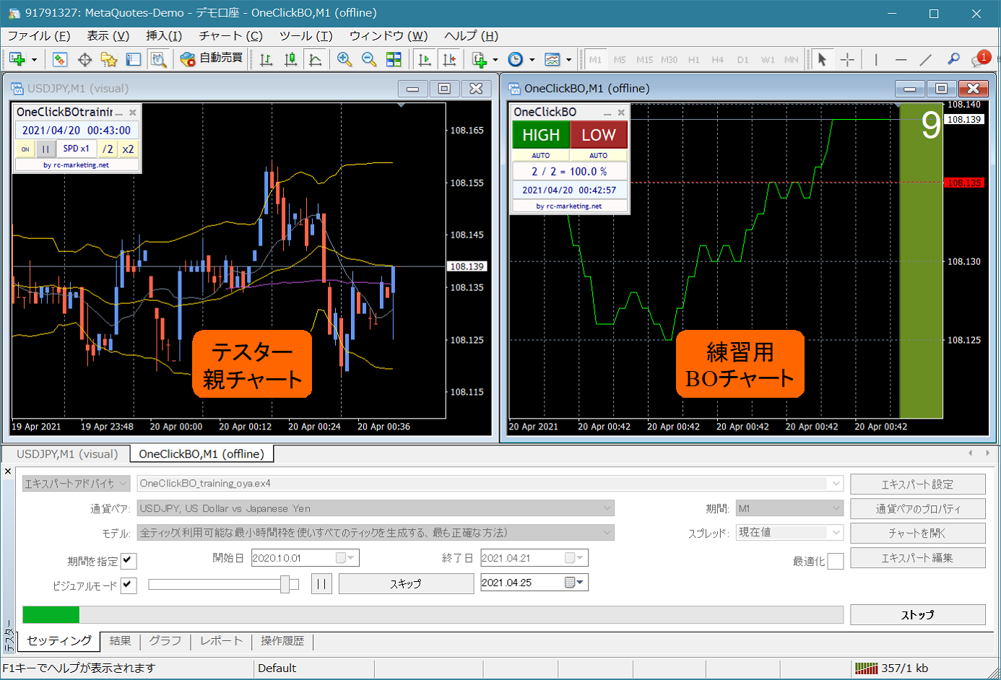Click the green test progress bar
The height and width of the screenshot is (680, 1001).
coord(51,614)
